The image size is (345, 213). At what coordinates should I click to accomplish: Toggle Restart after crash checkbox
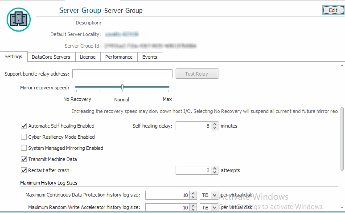click(24, 170)
